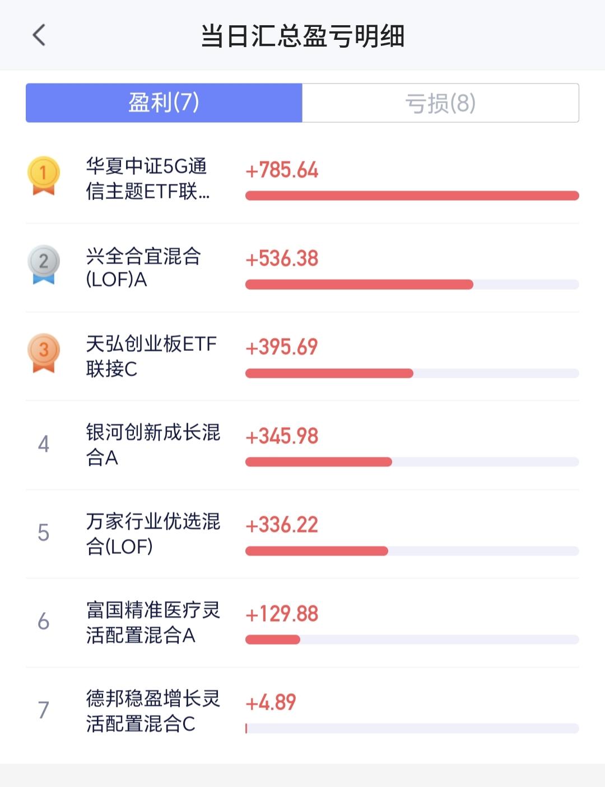The image size is (605, 787).
Task: Tap rank number 7 badge
Action: tap(44, 710)
